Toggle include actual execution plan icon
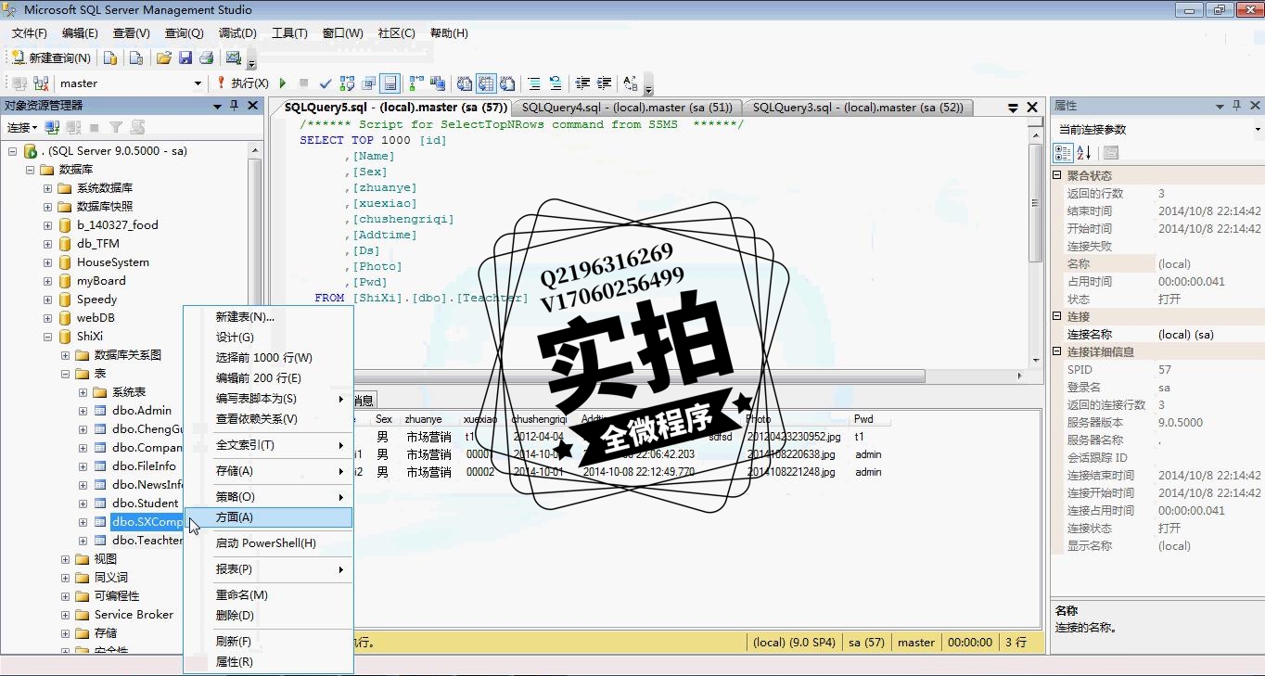 click(x=416, y=83)
